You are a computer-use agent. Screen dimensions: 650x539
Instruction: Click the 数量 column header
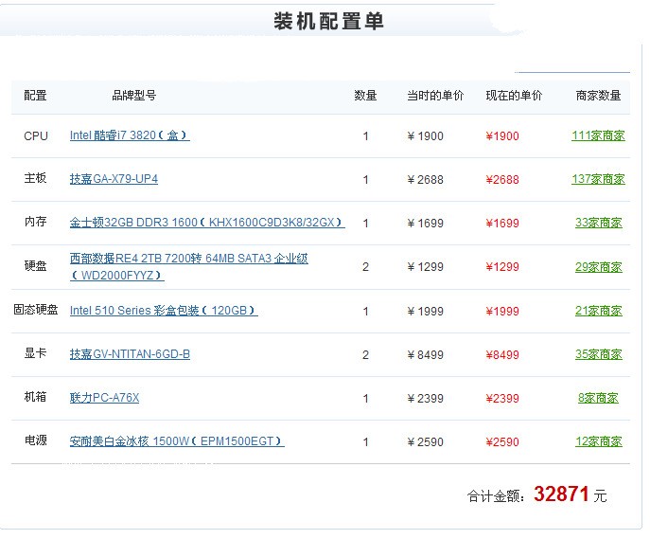(x=365, y=96)
